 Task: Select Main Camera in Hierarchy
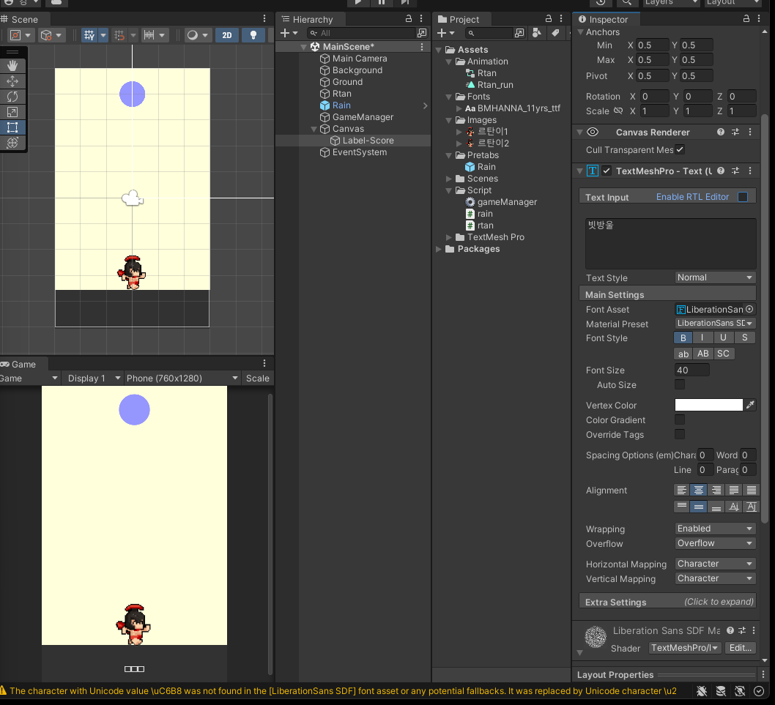pos(360,59)
